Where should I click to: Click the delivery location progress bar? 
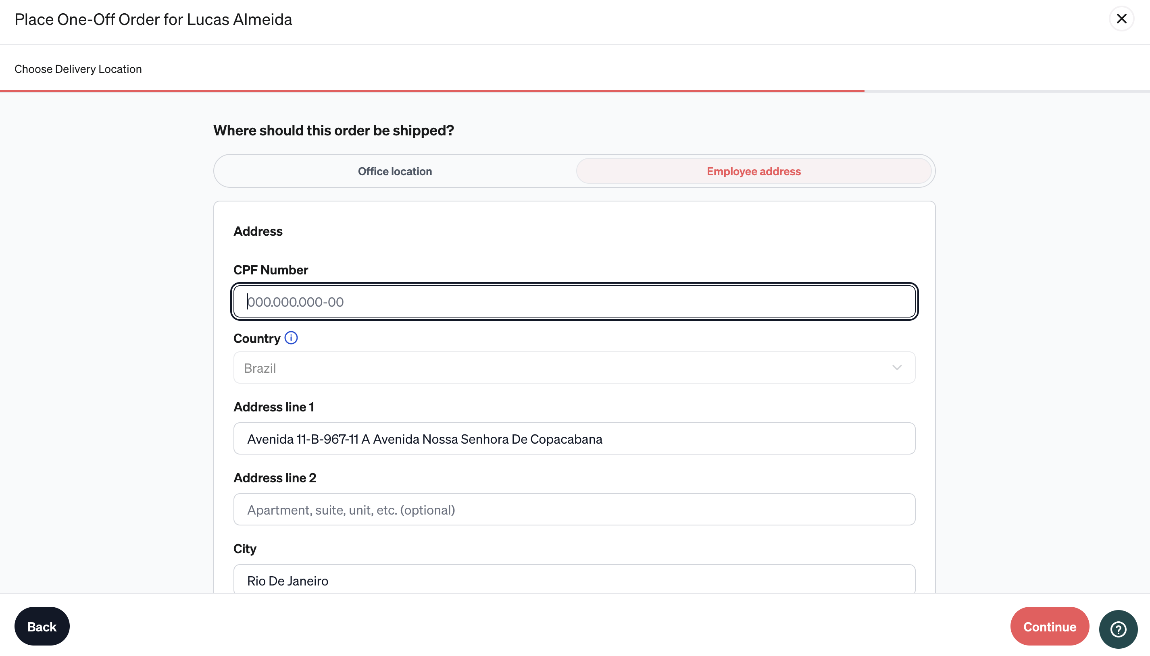[575, 91]
